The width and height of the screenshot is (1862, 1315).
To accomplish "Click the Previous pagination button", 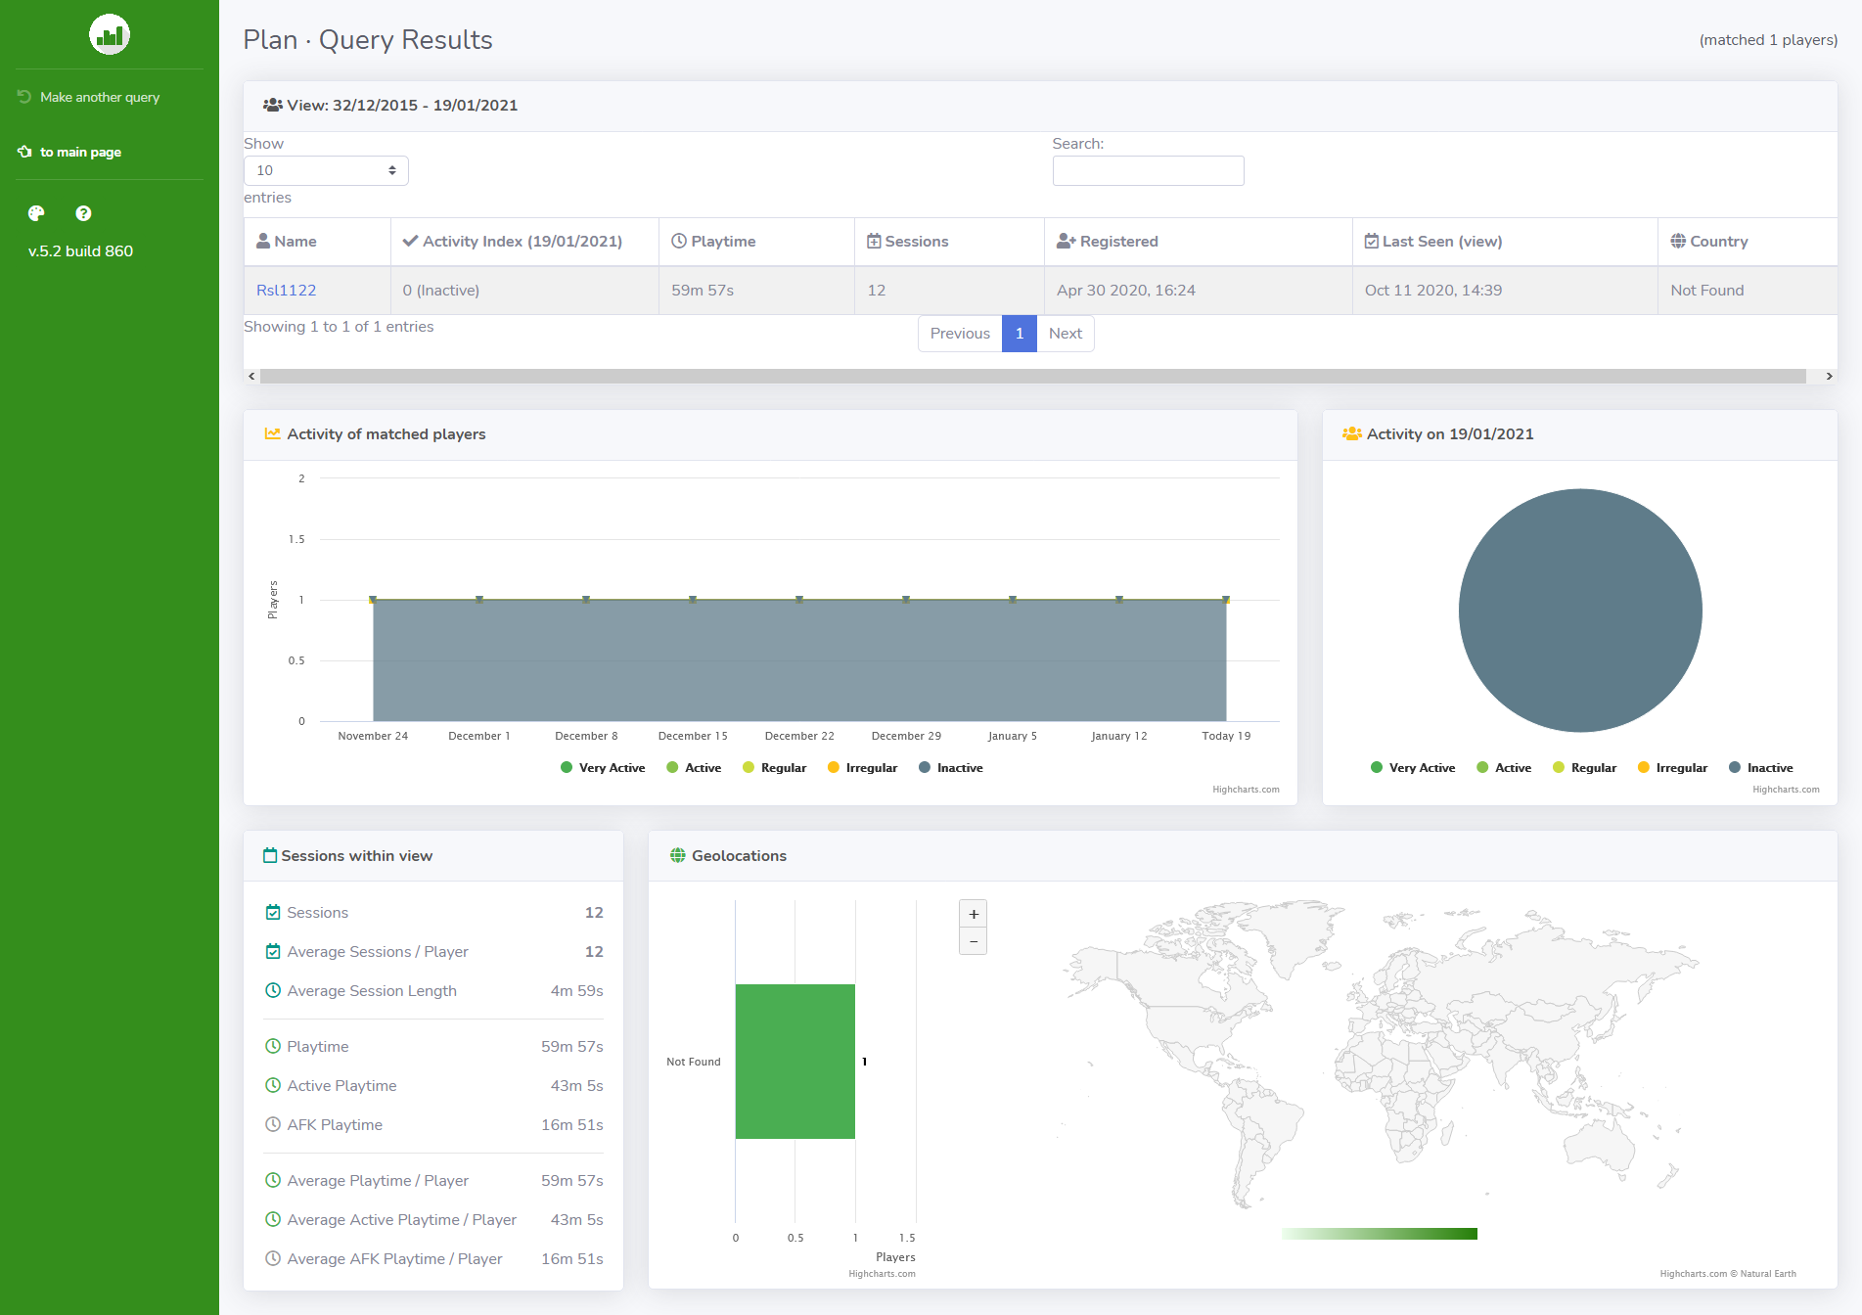I will click(960, 334).
